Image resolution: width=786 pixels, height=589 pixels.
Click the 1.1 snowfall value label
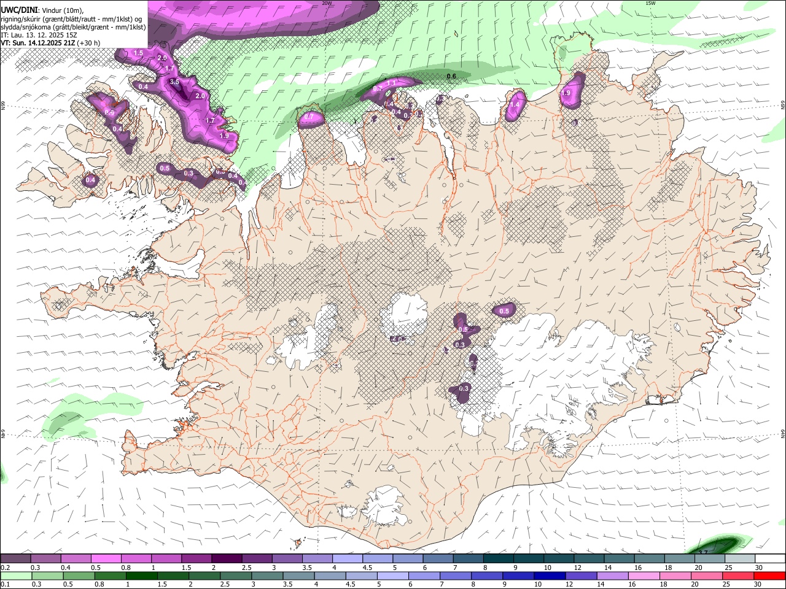391,83
